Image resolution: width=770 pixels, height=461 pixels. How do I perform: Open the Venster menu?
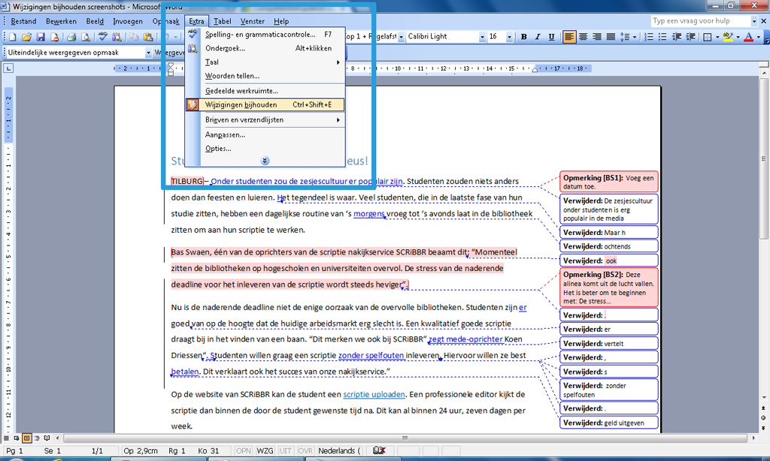pyautogui.click(x=253, y=21)
